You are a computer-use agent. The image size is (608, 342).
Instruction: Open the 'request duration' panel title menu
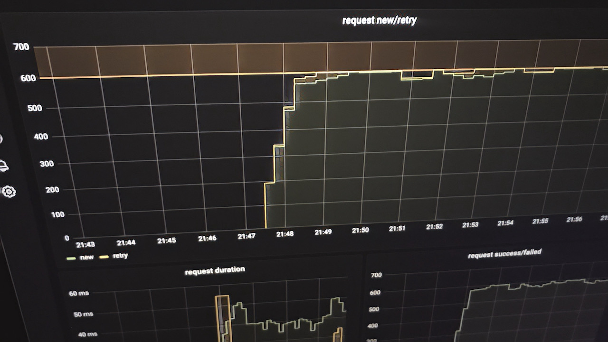click(215, 271)
